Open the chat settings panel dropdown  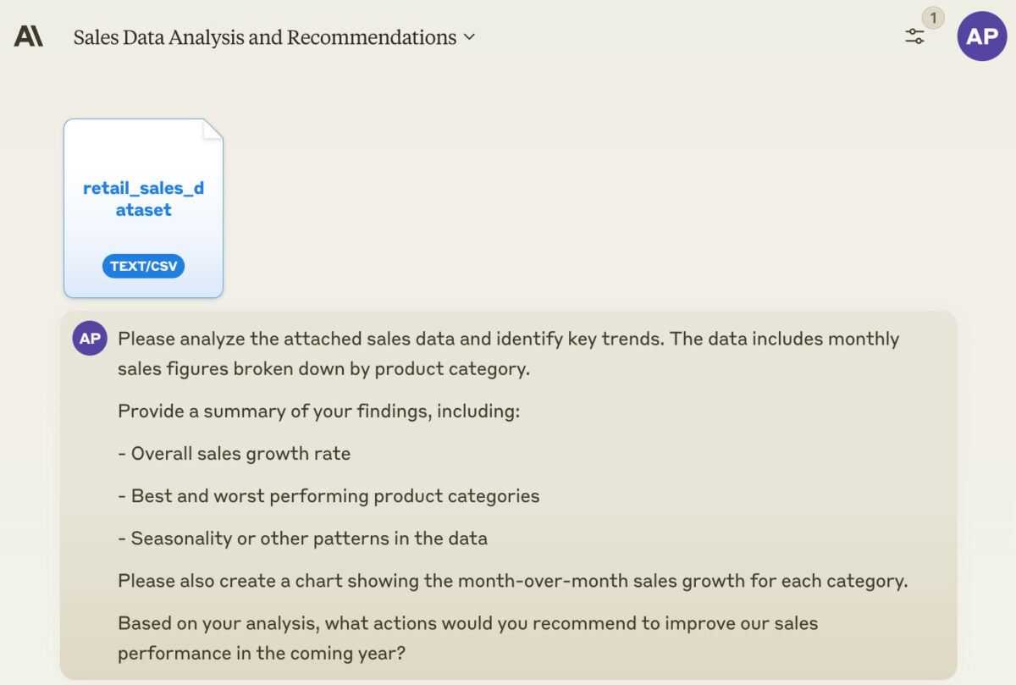[x=915, y=35]
